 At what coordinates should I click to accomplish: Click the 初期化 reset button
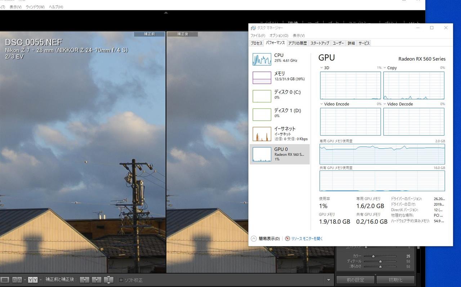pos(396,280)
